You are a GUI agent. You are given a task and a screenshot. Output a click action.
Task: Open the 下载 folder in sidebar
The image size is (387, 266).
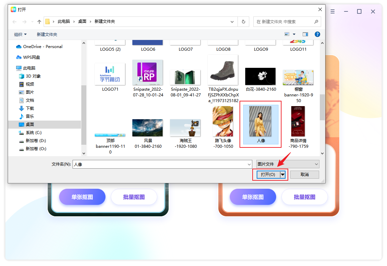click(x=27, y=108)
